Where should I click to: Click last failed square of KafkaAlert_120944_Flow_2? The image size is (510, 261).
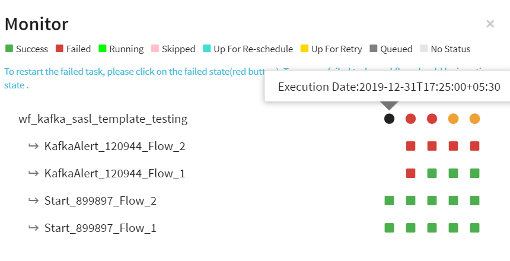click(474, 146)
